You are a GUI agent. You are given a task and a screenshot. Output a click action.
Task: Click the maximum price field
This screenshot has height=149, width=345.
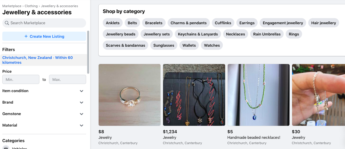pos(67,80)
